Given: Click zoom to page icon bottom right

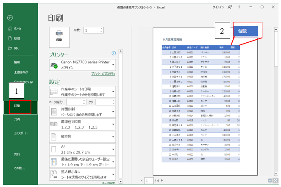Looking at the screenshot, I should pyautogui.click(x=276, y=181).
